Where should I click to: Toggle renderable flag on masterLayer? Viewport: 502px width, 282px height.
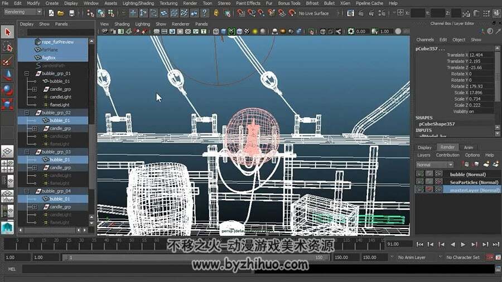[x=419, y=189]
